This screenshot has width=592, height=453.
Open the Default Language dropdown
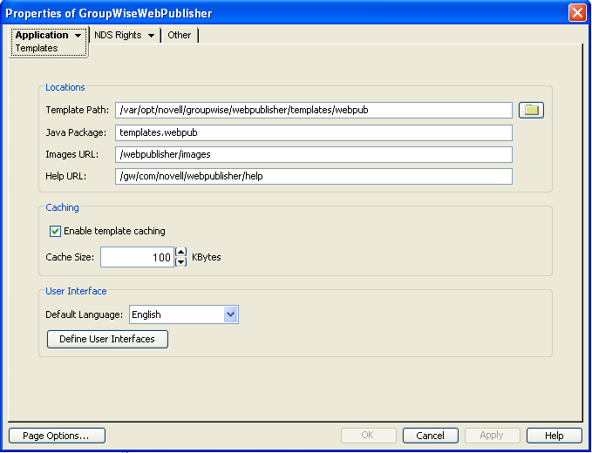coord(231,314)
